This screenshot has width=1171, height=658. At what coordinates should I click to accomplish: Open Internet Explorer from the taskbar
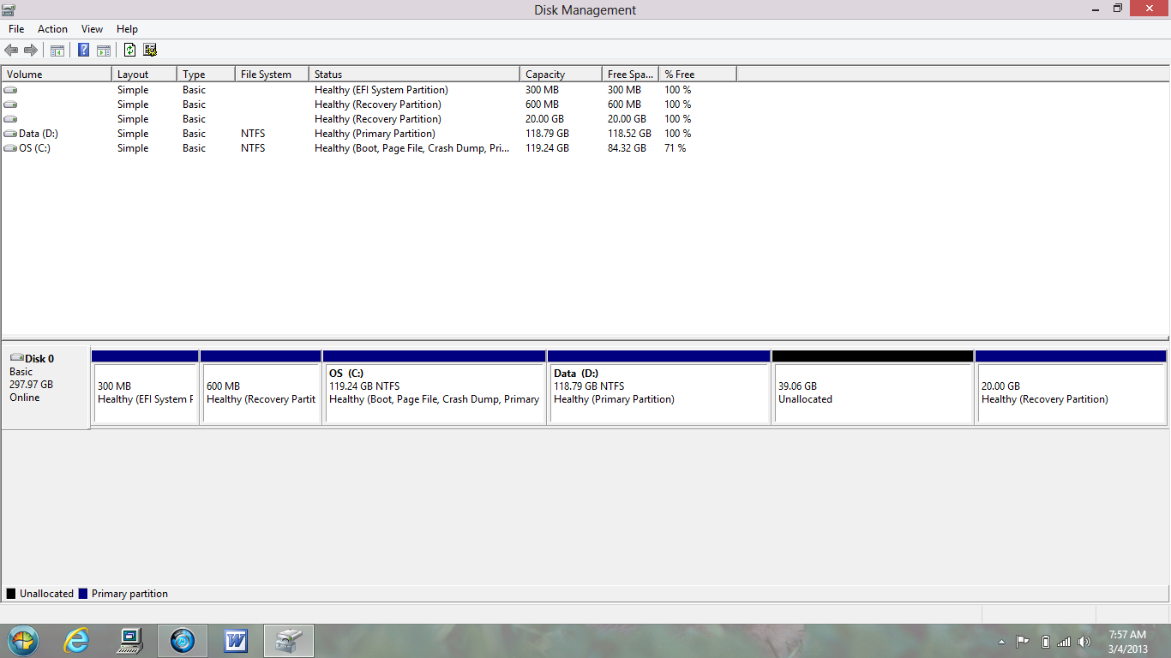tap(77, 640)
